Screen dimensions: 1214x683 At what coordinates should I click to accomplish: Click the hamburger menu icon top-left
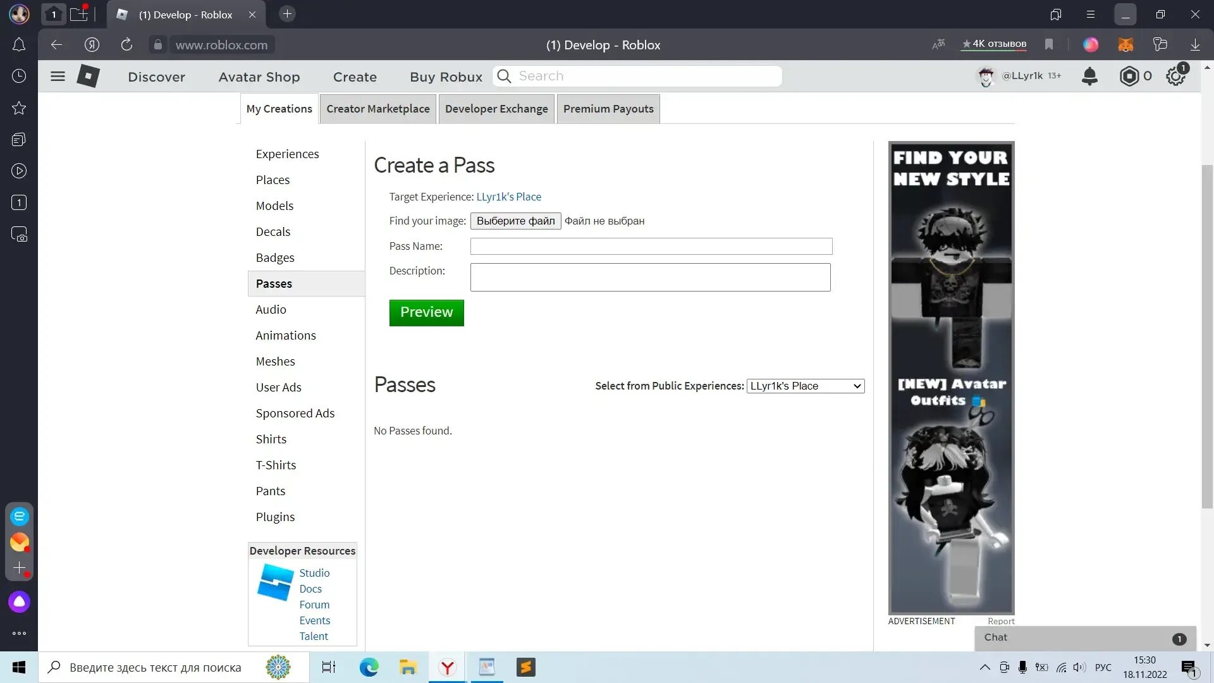[x=57, y=76]
